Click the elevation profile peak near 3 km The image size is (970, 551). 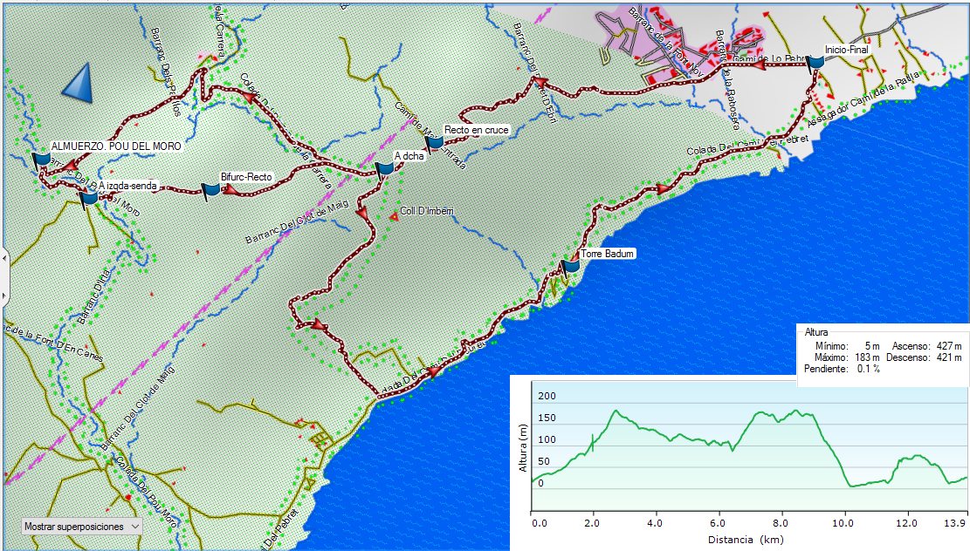tap(616, 411)
